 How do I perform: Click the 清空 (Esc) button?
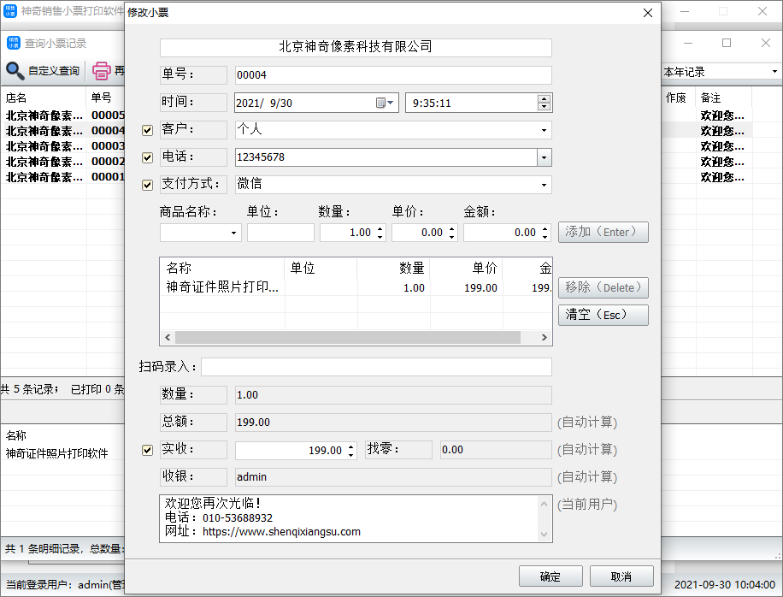point(603,316)
